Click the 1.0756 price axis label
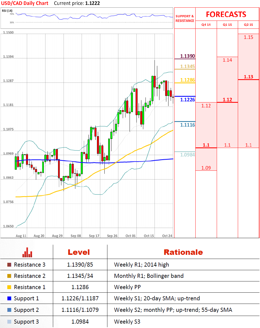This screenshot has width=260, height=328. (8, 202)
